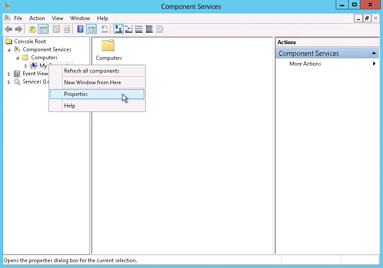Screen dimensions: 383x268
Task: Expand the Event Viewer tree node
Action: 9,74
